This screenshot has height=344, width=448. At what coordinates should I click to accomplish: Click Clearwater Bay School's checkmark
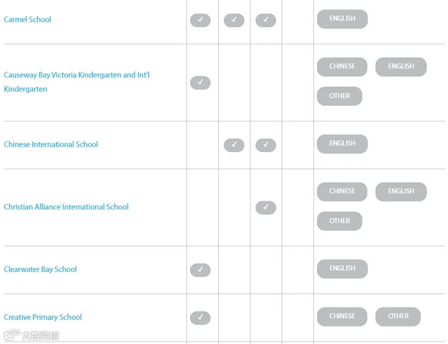pyautogui.click(x=200, y=270)
